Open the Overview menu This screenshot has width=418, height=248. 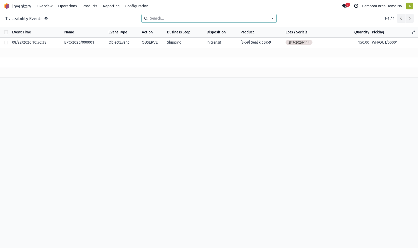click(45, 6)
